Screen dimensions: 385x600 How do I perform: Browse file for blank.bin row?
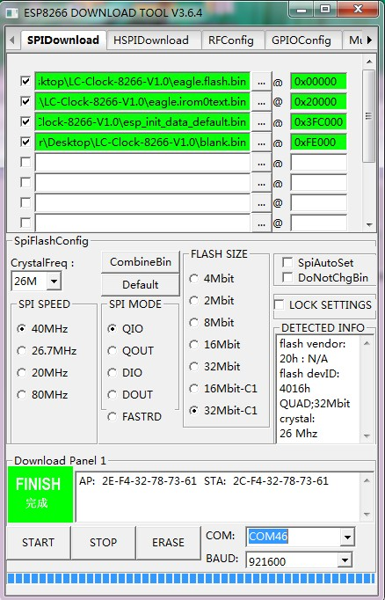(x=262, y=143)
